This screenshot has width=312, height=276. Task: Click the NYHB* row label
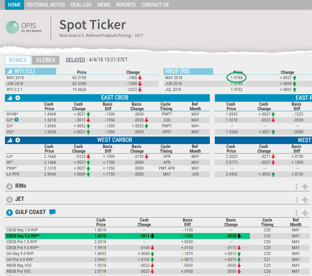pyautogui.click(x=12, y=114)
